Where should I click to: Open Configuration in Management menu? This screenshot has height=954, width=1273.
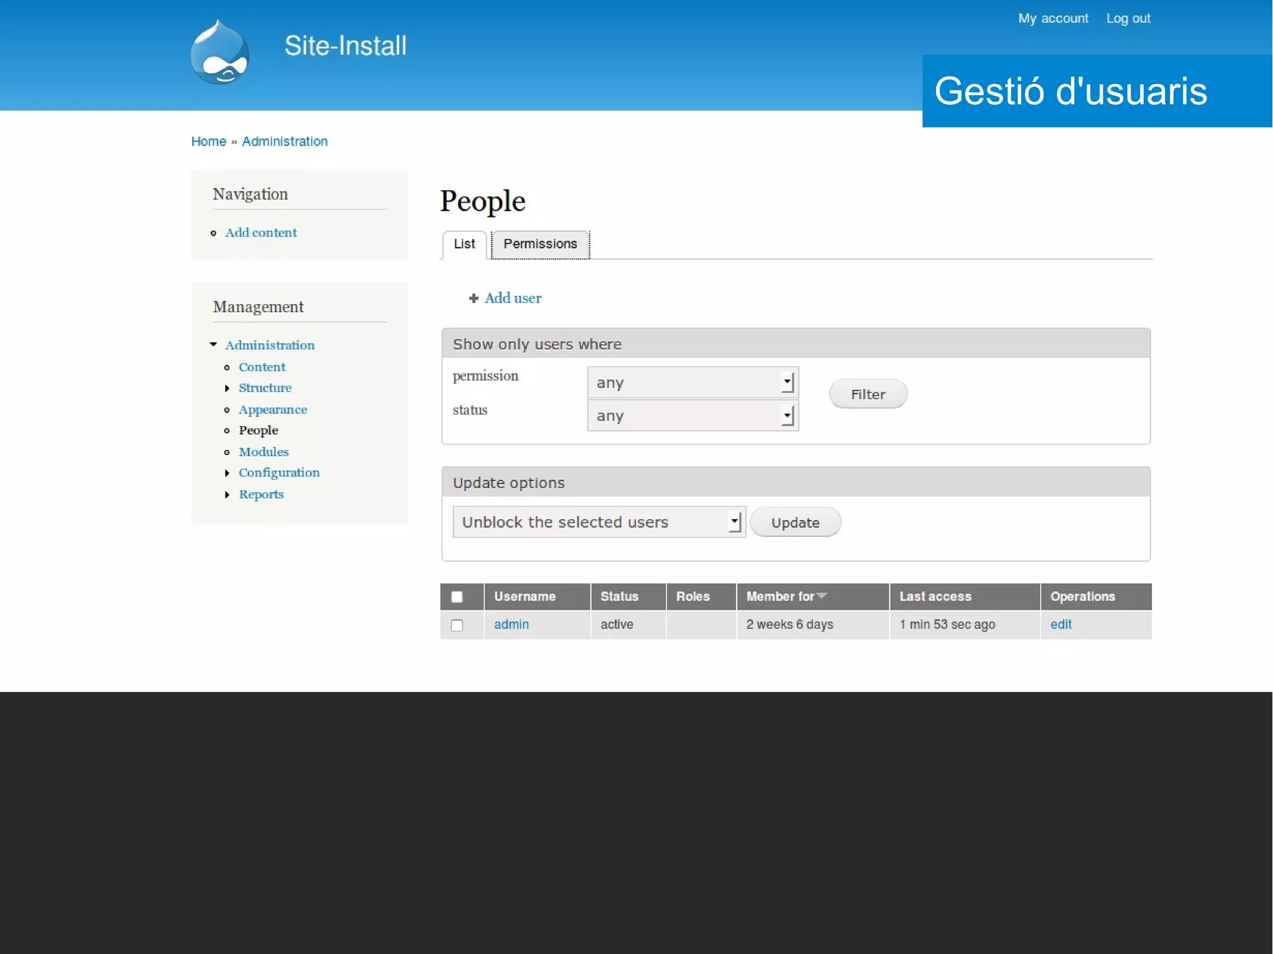pyautogui.click(x=279, y=472)
